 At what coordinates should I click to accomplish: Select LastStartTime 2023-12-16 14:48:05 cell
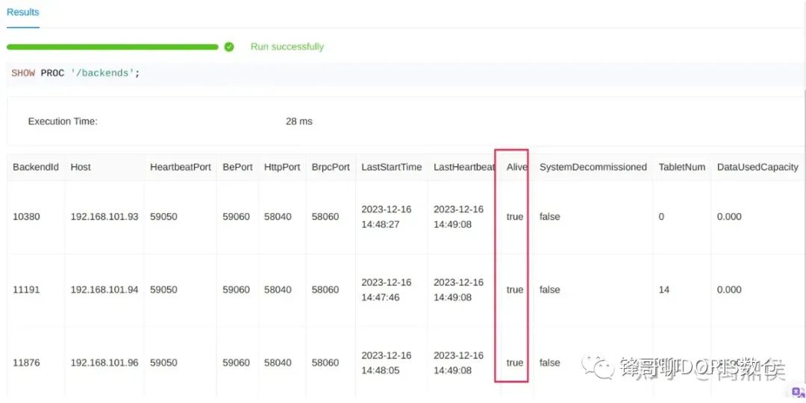[x=387, y=363]
